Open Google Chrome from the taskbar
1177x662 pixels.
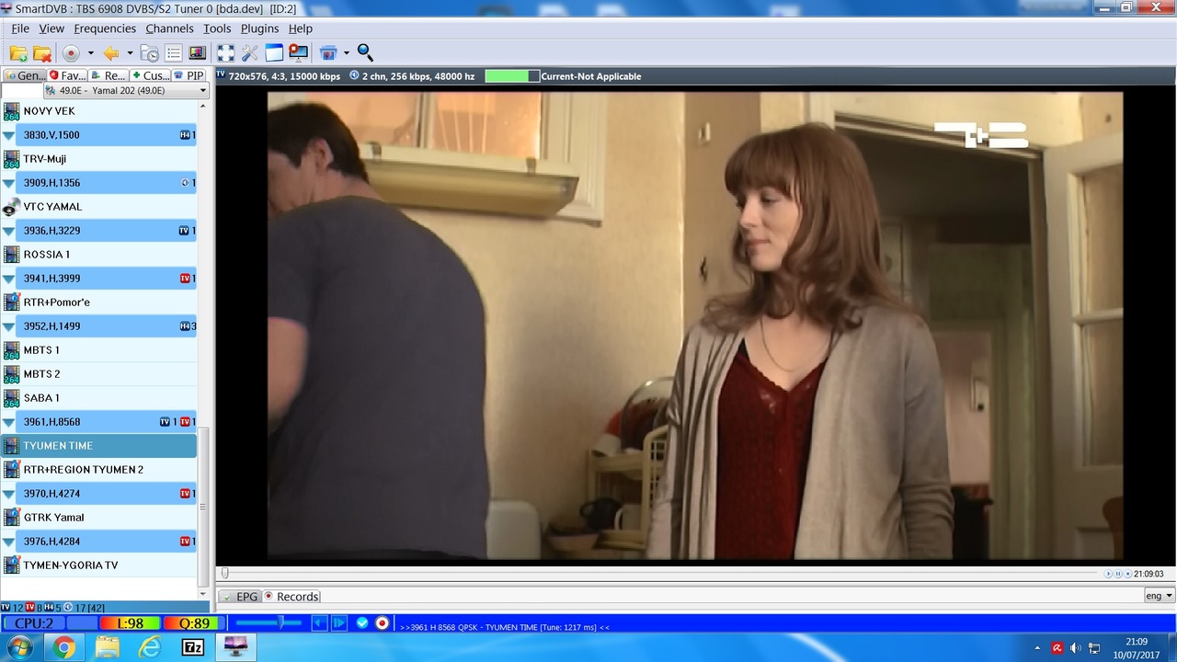coord(63,647)
